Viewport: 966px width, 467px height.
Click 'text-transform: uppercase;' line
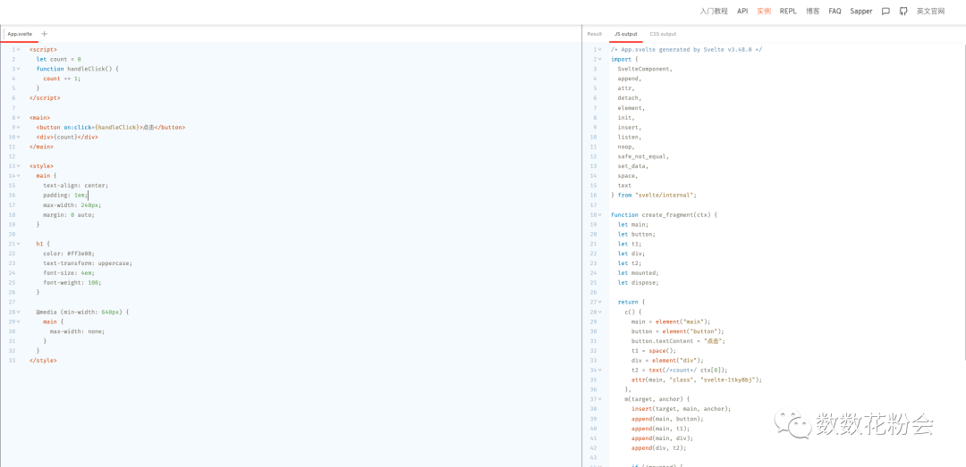pos(88,263)
